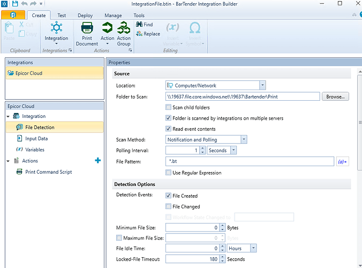Uncheck the Read event contents checkbox
The image size is (362, 268).
[x=169, y=129]
